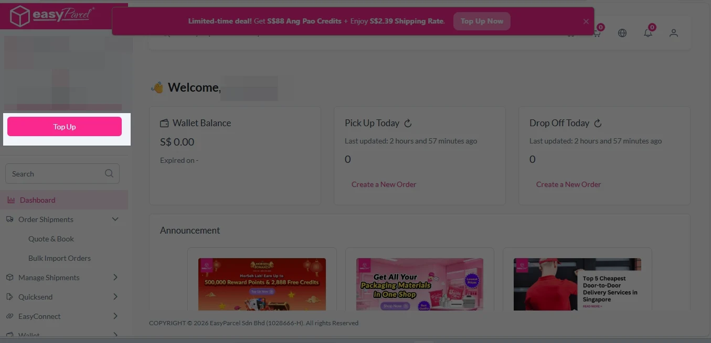Refresh the Pick Up Today count

[408, 124]
